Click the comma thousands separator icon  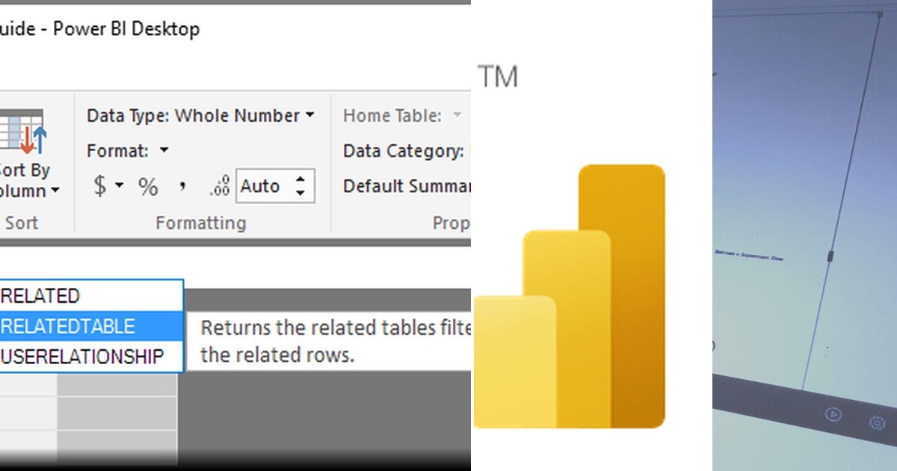click(x=182, y=185)
